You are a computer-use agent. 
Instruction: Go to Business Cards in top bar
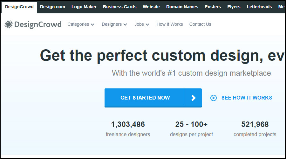[x=120, y=7]
